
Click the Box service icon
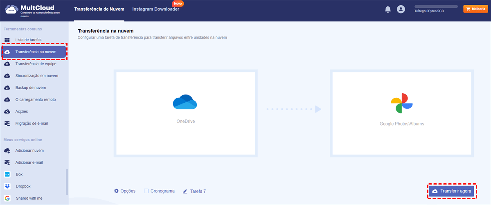7,174
